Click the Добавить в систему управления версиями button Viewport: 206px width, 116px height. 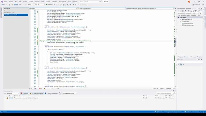point(169,112)
